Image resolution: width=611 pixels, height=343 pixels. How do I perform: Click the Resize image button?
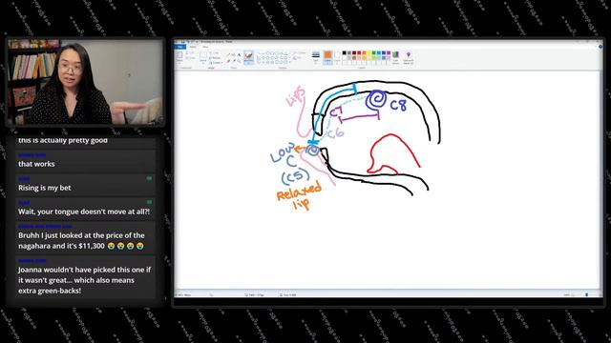(x=215, y=57)
